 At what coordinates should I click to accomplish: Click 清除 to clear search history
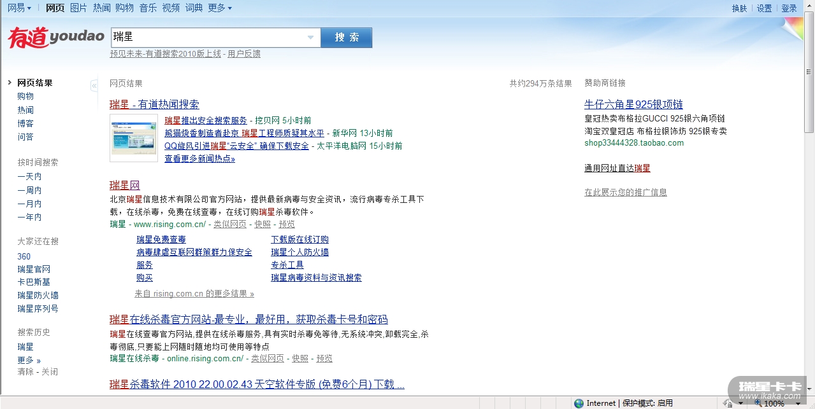pos(25,371)
